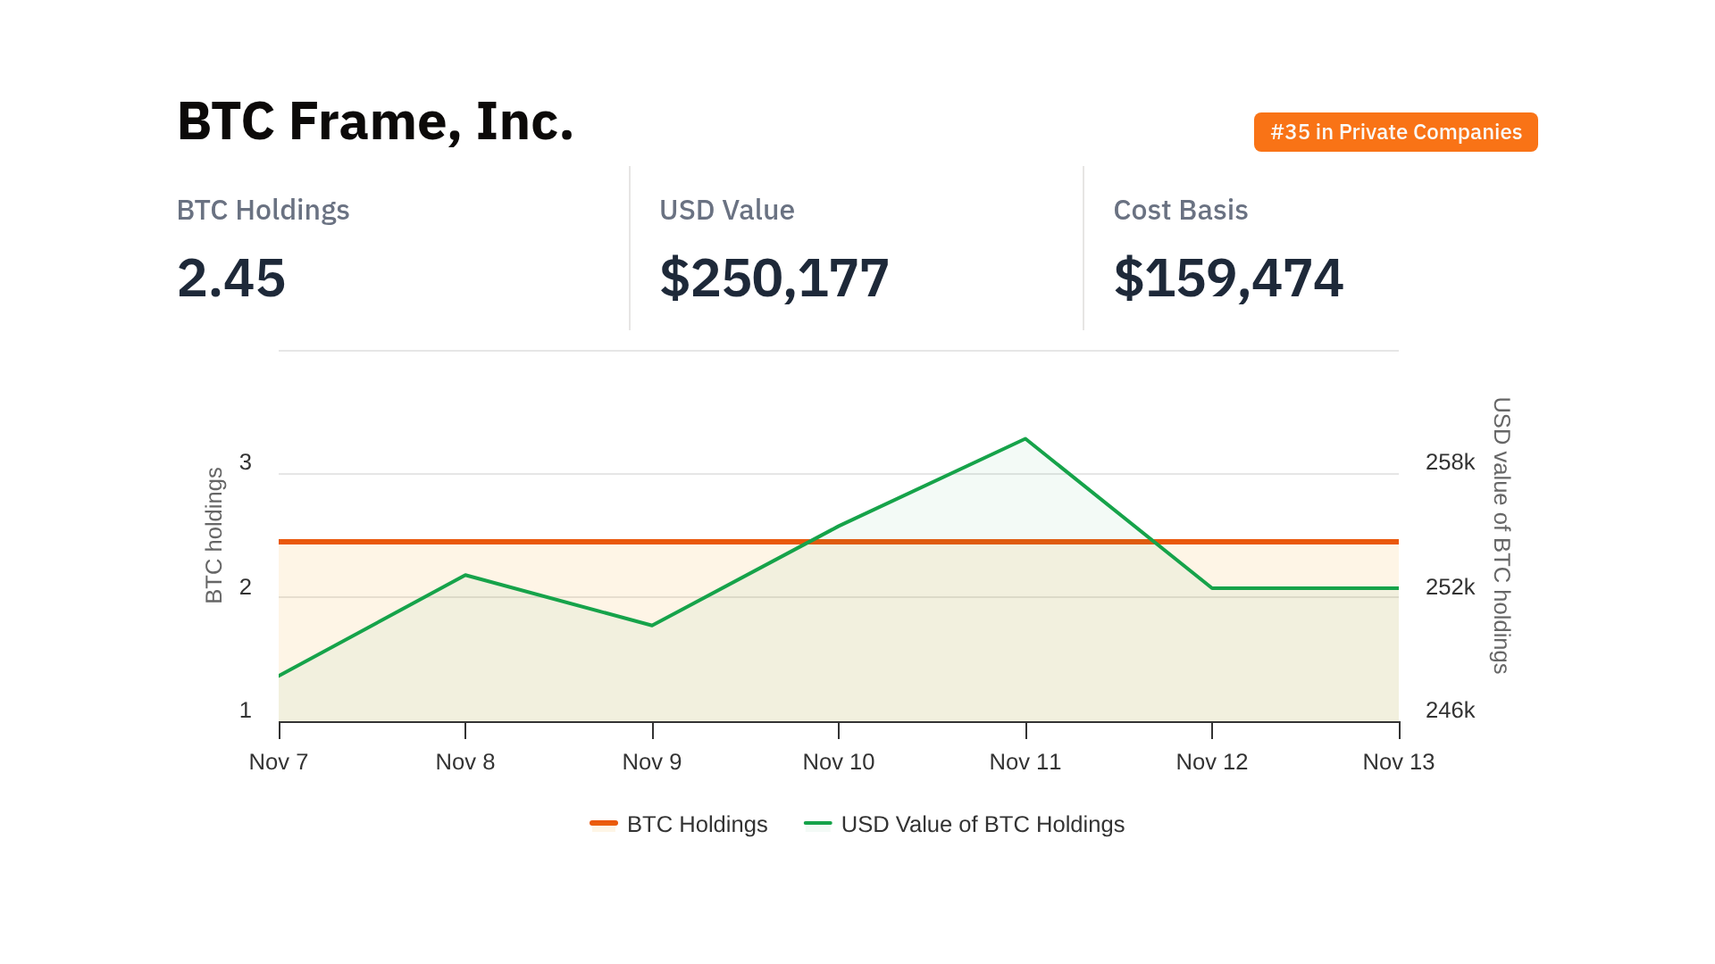1715x964 pixels.
Task: Click the BTC Frame, Inc. title
Action: [375, 121]
